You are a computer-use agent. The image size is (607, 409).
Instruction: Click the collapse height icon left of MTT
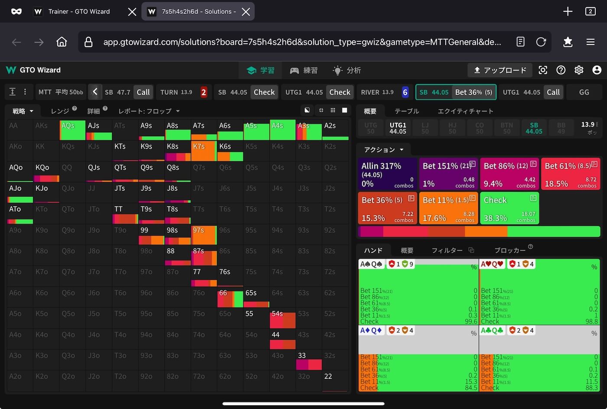coord(13,92)
